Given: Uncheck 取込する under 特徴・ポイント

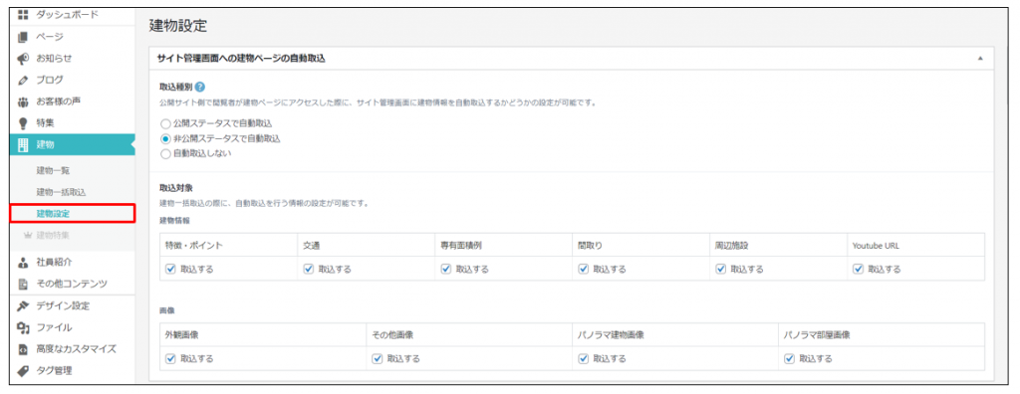Looking at the screenshot, I should (170, 270).
